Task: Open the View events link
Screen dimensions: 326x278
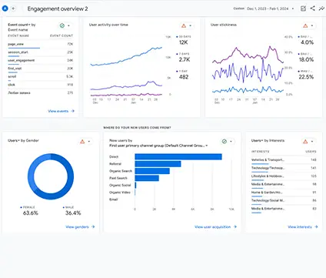Action: pos(61,111)
